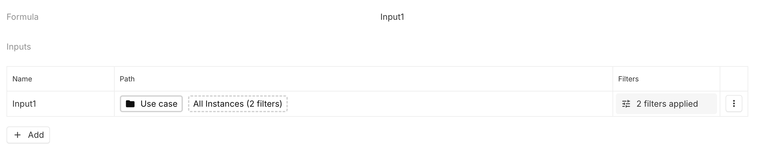Click the folder icon beside Use case
The height and width of the screenshot is (155, 758).
click(130, 104)
